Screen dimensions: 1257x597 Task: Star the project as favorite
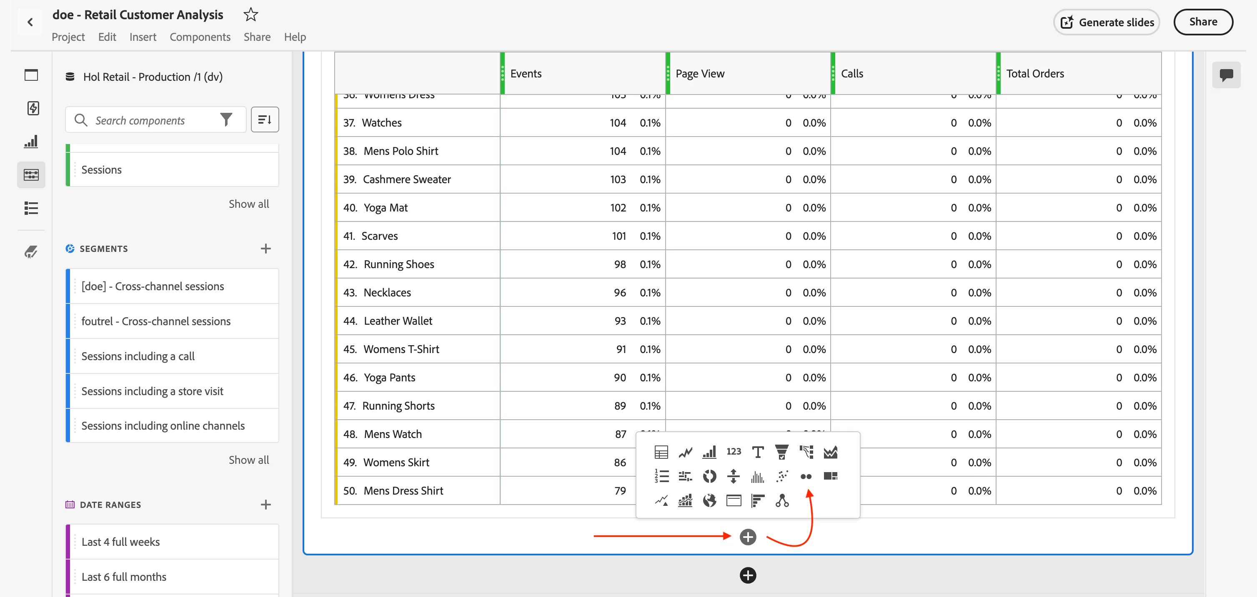(x=251, y=15)
